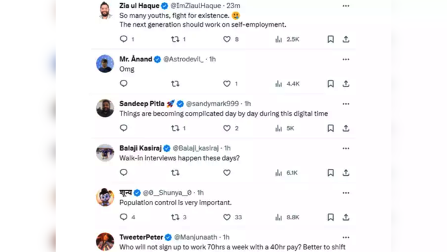Reply to Balaji Kasiraj's tweet

click(123, 173)
